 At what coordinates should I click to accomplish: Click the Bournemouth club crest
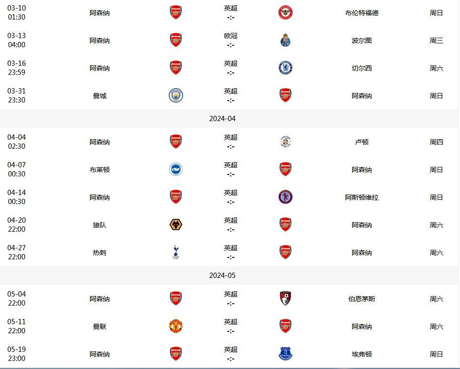(x=286, y=298)
